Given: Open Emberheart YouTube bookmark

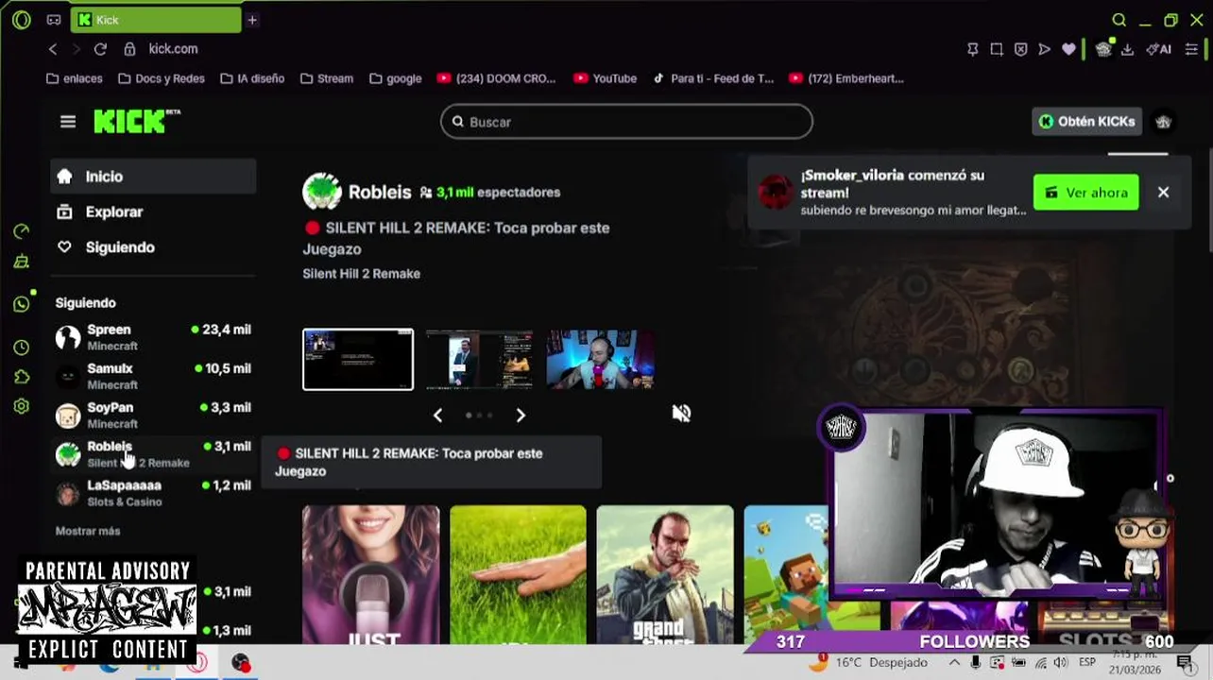Looking at the screenshot, I should pos(846,78).
